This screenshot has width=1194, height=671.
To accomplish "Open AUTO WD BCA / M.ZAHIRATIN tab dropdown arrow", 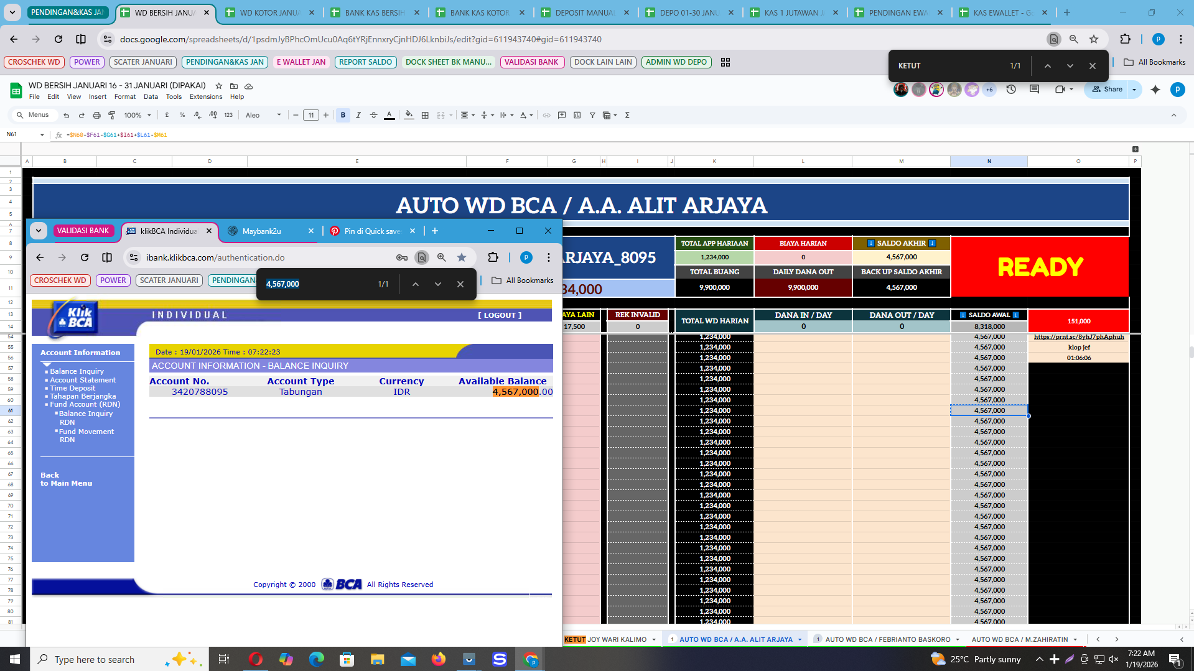I will [x=1075, y=639].
